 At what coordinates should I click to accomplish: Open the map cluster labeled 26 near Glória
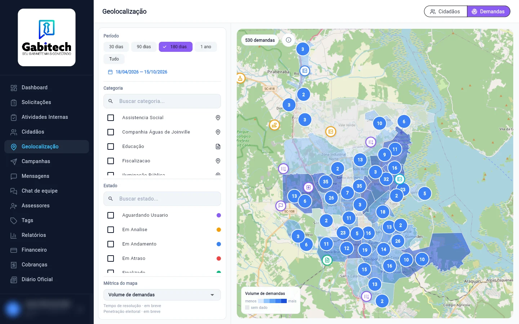pyautogui.click(x=331, y=198)
